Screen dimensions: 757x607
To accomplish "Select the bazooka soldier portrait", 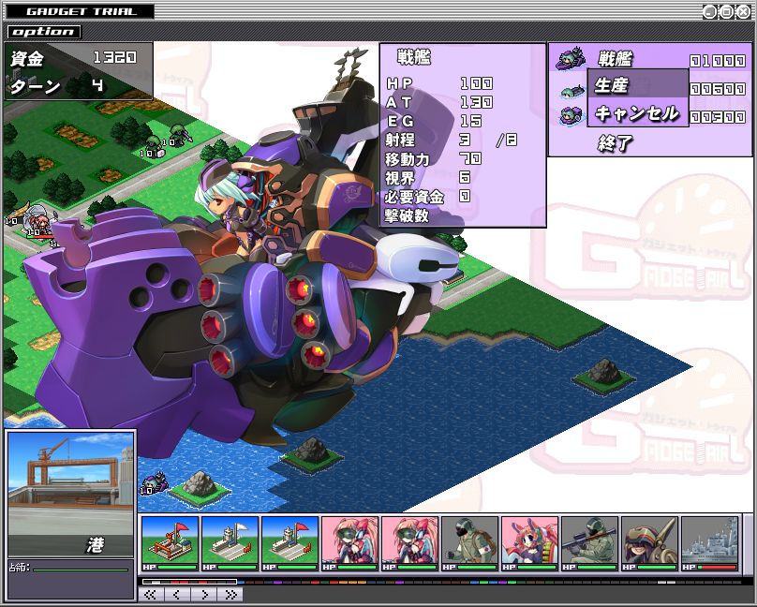I will pos(589,543).
